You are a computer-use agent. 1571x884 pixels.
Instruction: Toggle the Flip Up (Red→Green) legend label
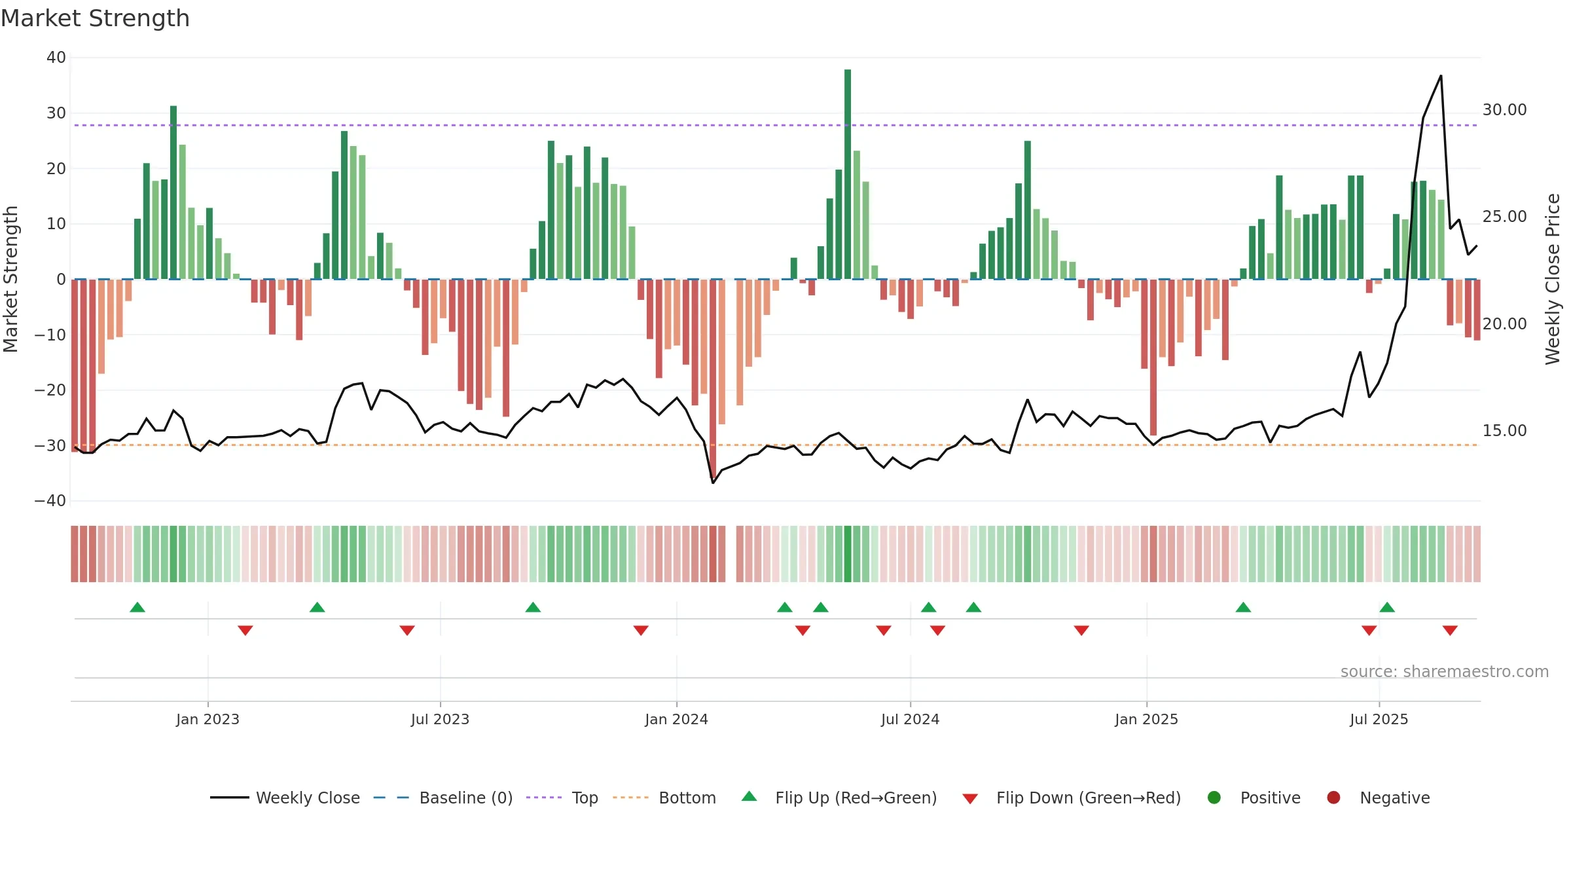856,798
